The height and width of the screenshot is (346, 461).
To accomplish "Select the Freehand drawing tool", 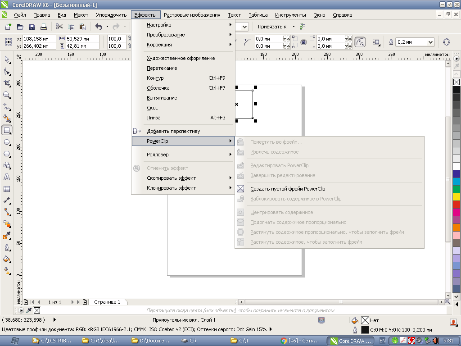I will pos(7,107).
